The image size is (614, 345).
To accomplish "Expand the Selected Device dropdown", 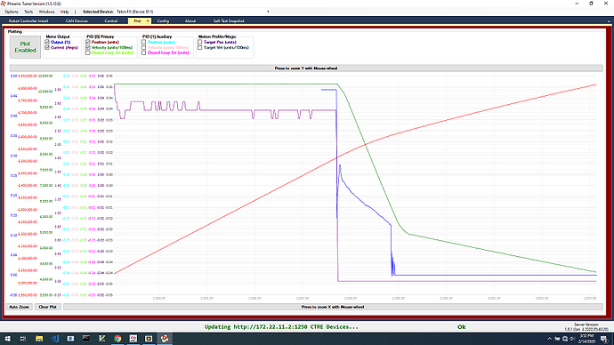I will pos(268,12).
